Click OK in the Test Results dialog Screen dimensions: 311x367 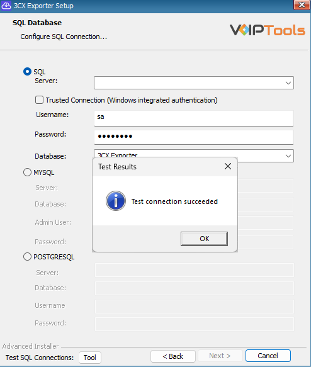[x=204, y=239]
